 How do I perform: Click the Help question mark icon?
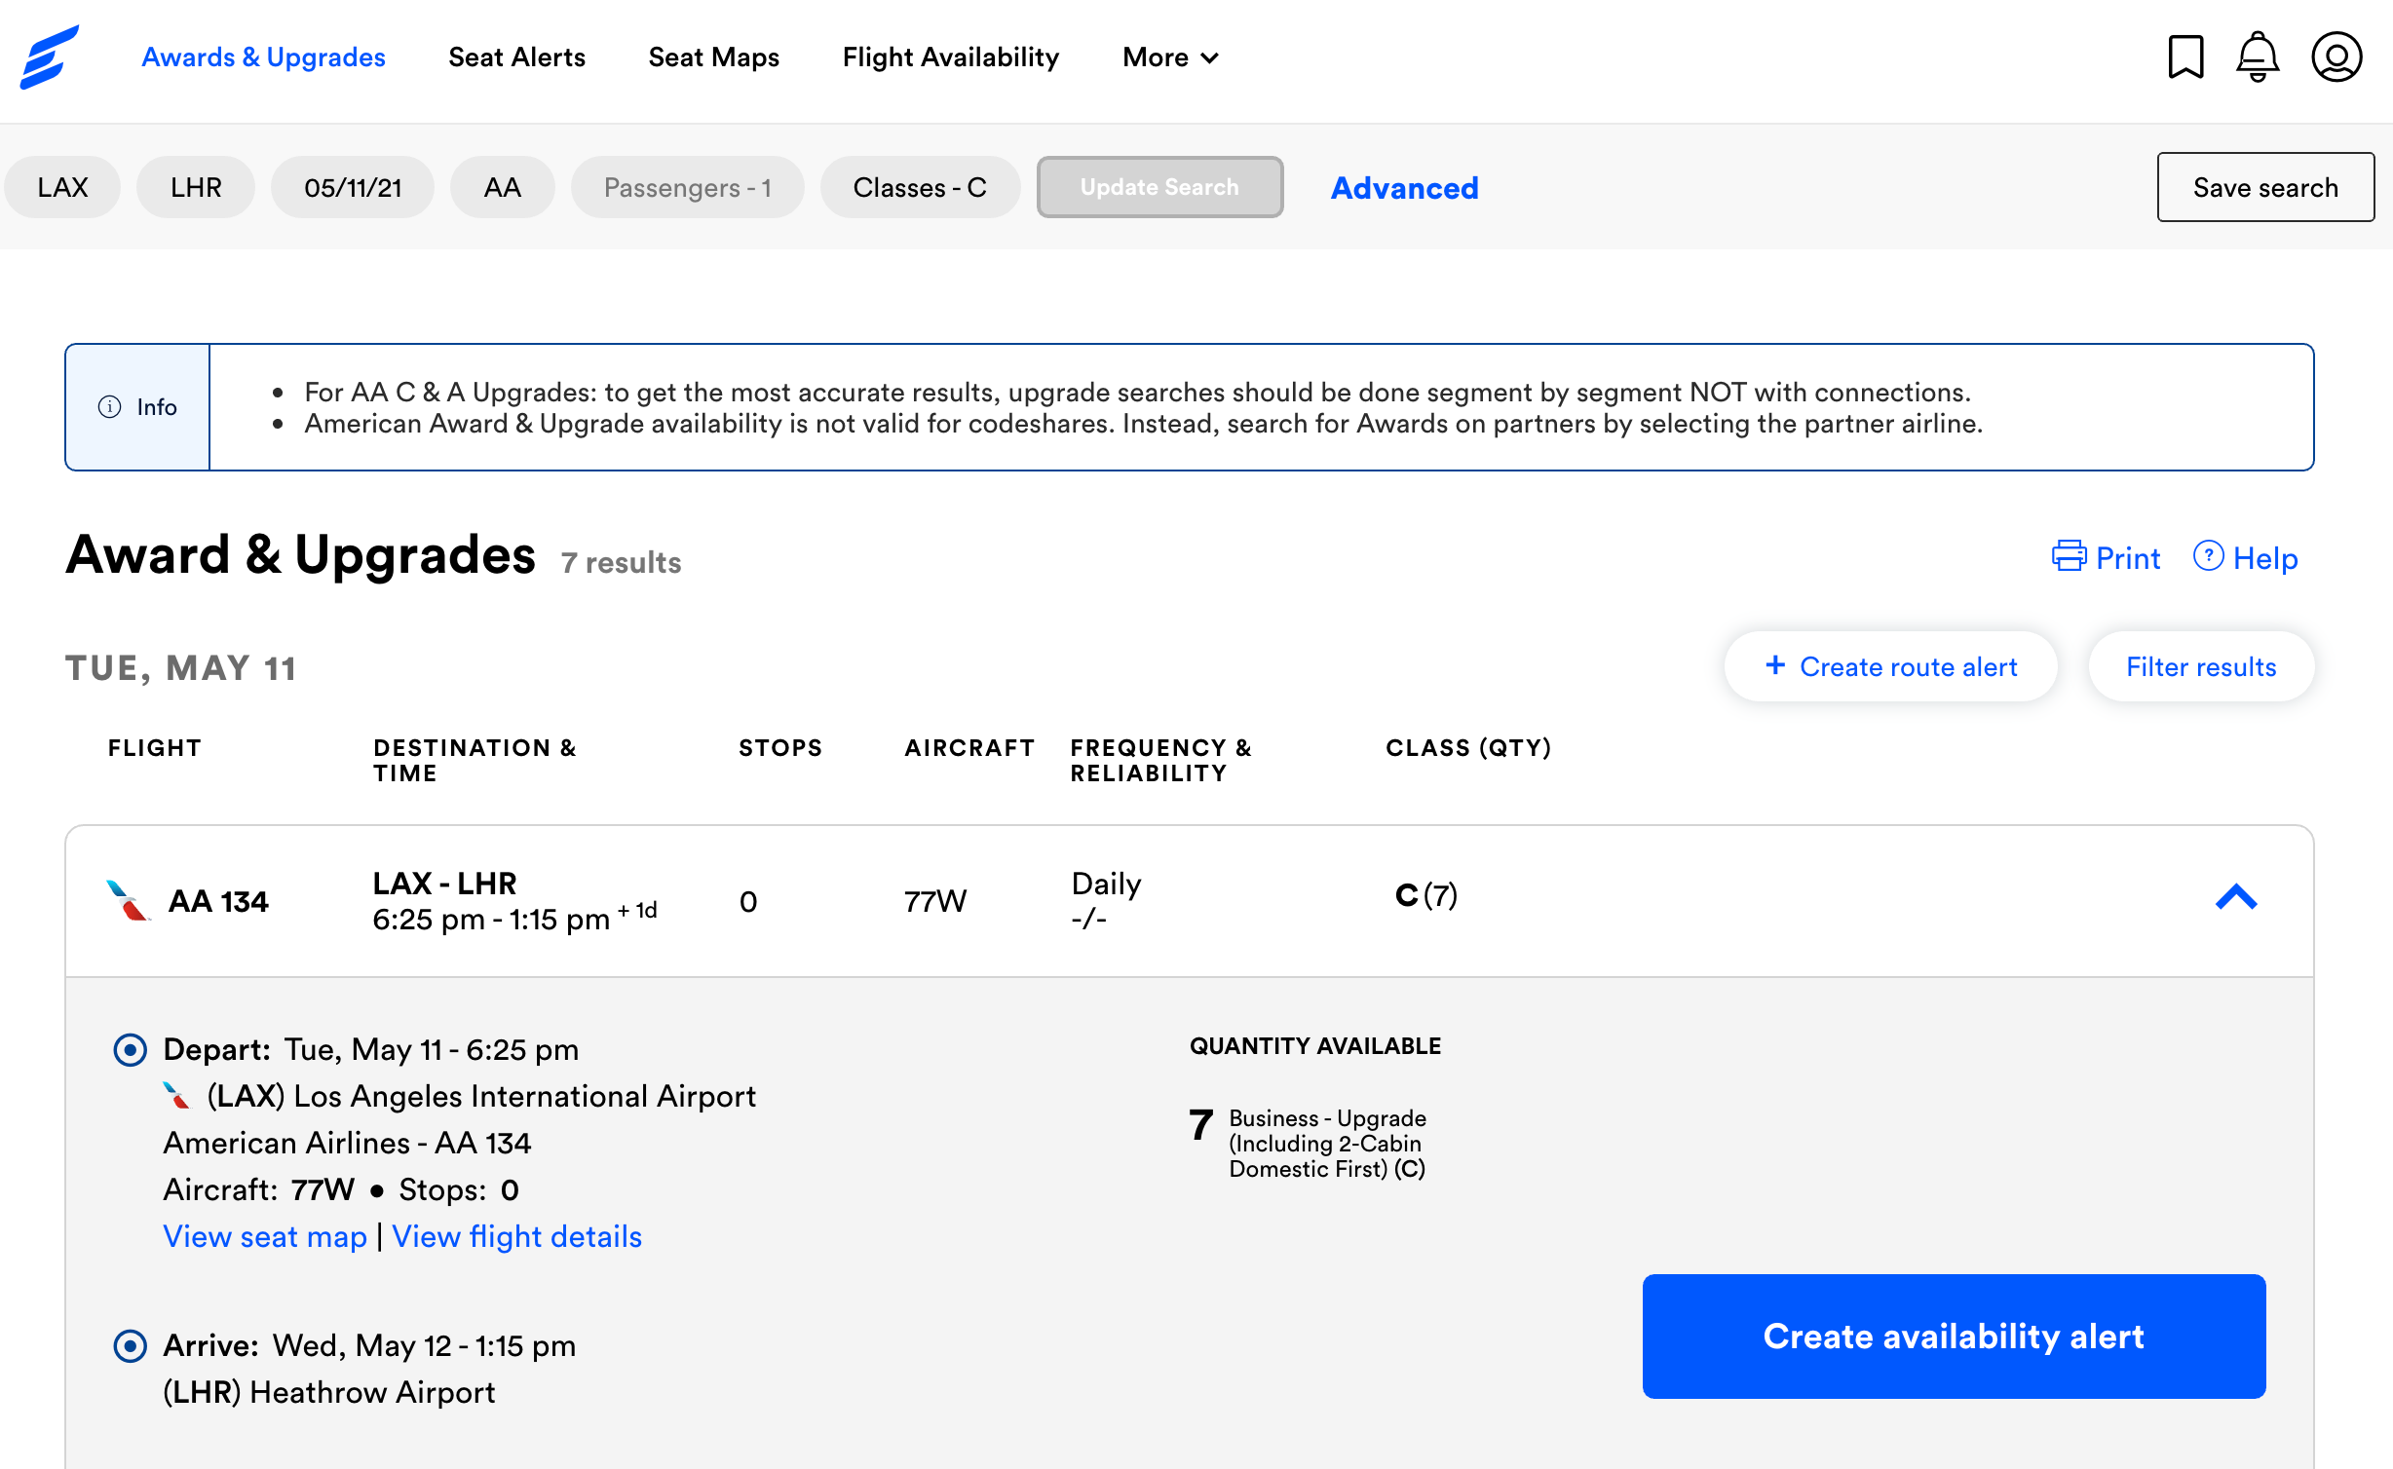2208,556
